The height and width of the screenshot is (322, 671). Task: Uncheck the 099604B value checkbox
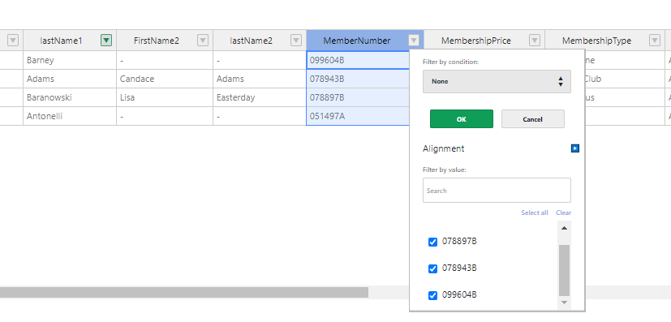point(432,295)
